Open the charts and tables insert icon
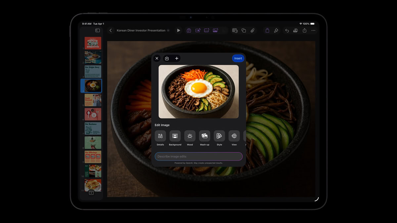Viewport: 397px width, 223px height. pyautogui.click(x=235, y=30)
